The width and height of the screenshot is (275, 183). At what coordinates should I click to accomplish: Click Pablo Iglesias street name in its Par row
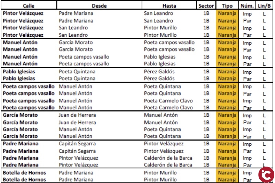[19, 78]
